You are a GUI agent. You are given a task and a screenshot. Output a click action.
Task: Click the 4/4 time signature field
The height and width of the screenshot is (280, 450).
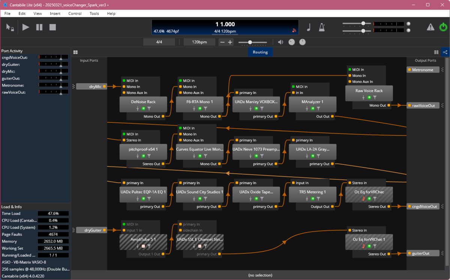click(x=159, y=42)
